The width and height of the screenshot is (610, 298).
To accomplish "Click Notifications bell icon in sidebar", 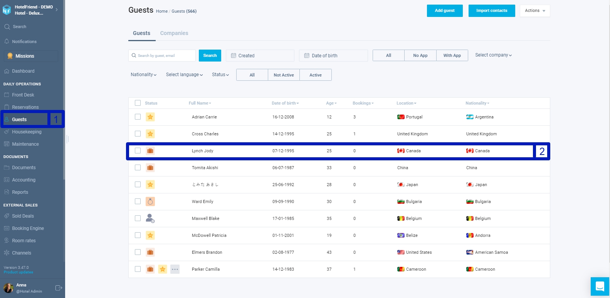I will tap(7, 41).
